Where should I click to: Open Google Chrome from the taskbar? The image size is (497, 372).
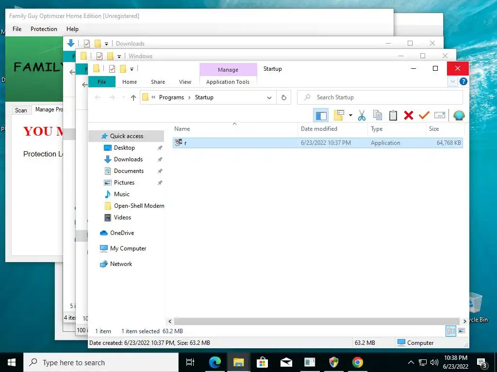pos(357,362)
